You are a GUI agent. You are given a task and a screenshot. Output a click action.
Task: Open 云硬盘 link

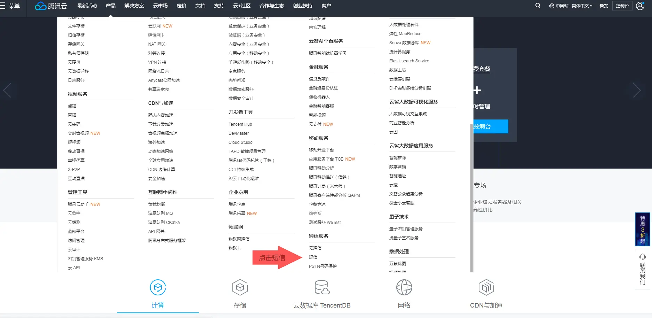coord(74,62)
